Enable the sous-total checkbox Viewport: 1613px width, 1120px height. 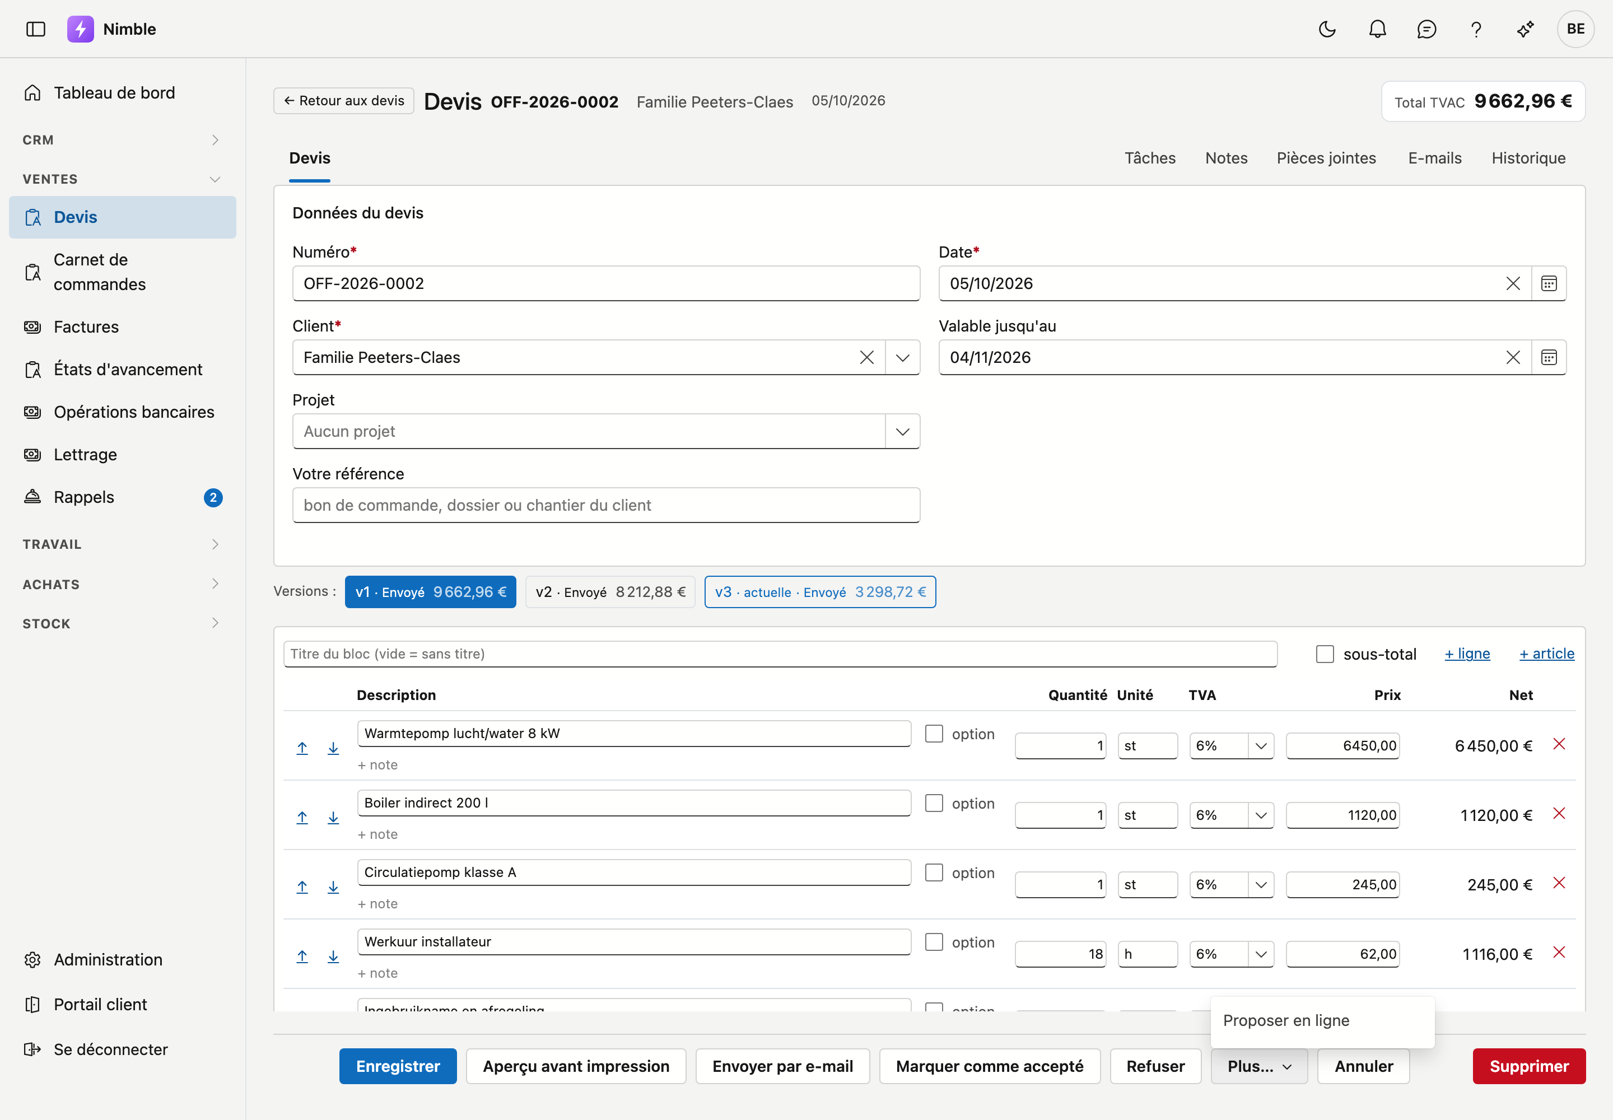pos(1325,654)
